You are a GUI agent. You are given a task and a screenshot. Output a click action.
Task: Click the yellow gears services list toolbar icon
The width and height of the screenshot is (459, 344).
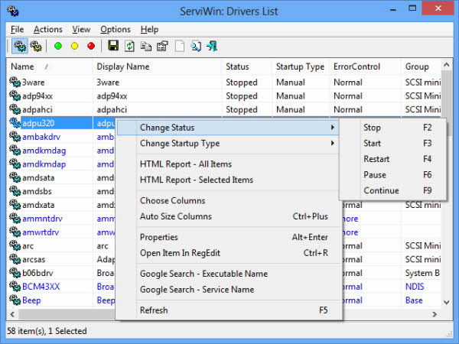point(36,47)
